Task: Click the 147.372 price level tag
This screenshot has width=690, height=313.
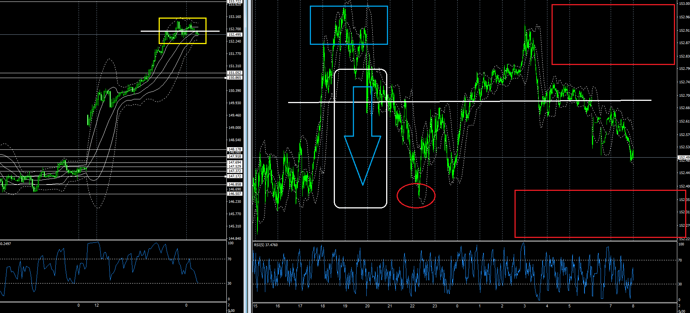Action: [x=235, y=171]
